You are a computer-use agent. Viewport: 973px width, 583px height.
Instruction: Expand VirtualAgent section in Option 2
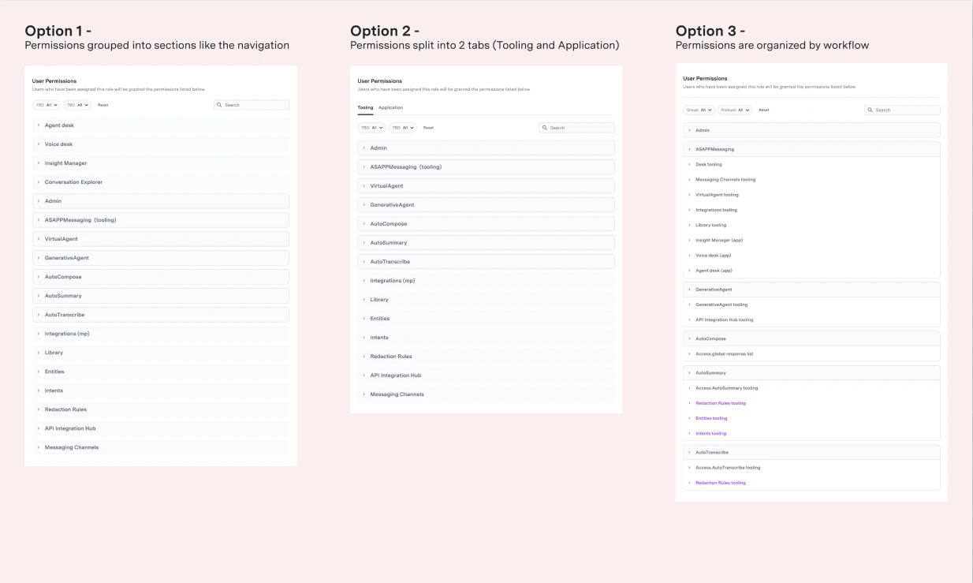pyautogui.click(x=486, y=186)
